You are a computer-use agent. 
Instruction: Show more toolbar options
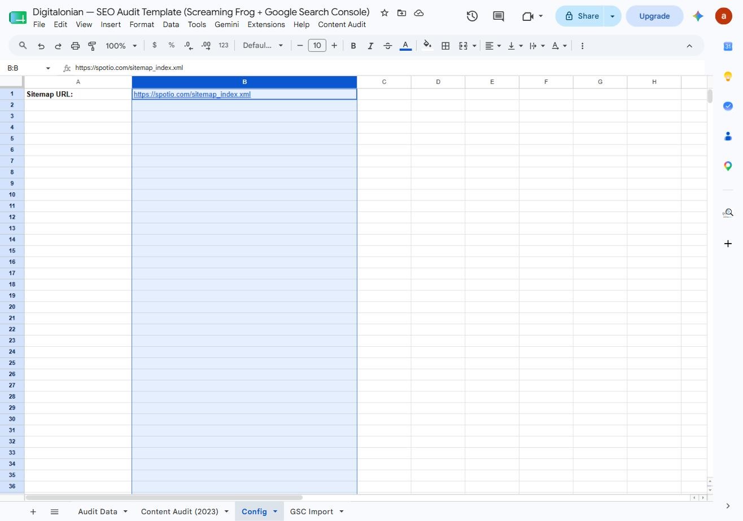582,46
